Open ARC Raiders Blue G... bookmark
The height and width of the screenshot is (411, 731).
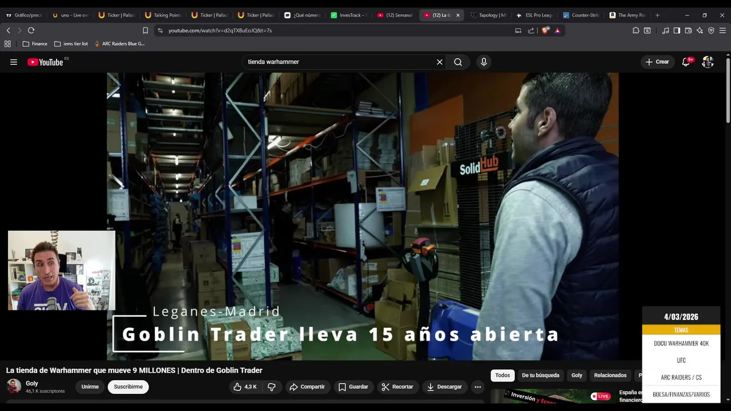119,43
